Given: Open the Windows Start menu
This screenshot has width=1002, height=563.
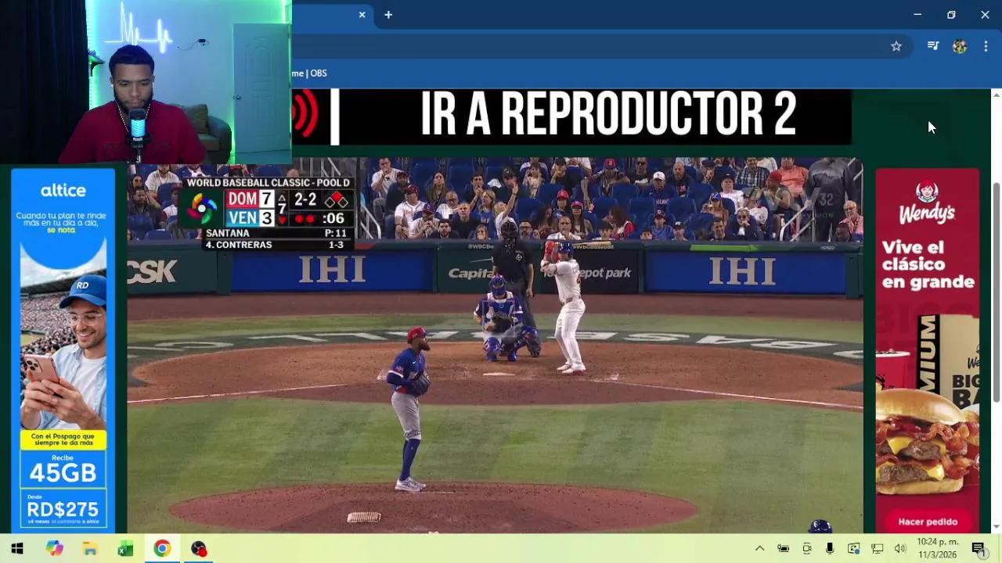Looking at the screenshot, I should tap(17, 549).
